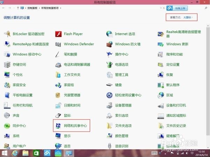Go up one level with up arrow

click(x=18, y=8)
